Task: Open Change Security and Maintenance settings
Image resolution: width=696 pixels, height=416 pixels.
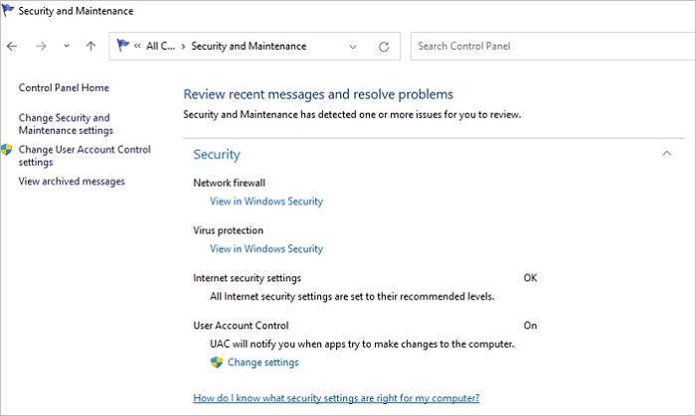Action: [x=66, y=124]
